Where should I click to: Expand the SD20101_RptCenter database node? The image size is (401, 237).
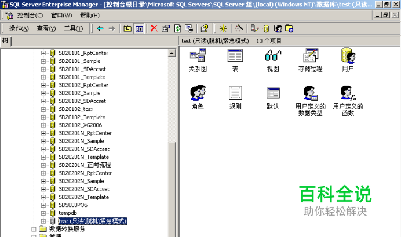(x=43, y=53)
